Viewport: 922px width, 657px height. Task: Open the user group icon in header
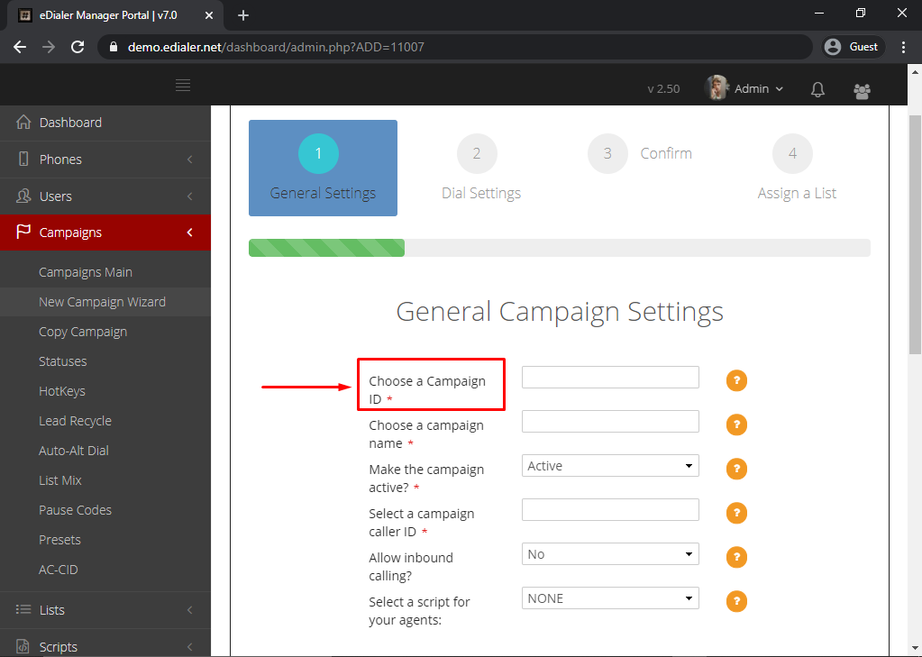[862, 90]
